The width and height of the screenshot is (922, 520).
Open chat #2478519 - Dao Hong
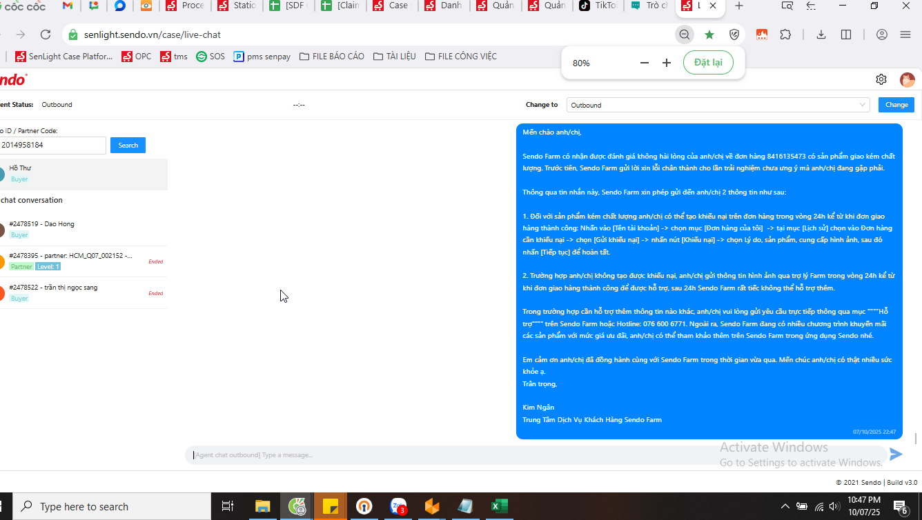[84, 230]
